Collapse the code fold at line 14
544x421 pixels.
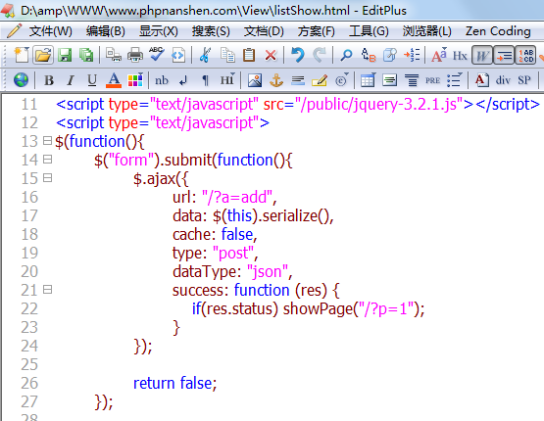coord(47,159)
